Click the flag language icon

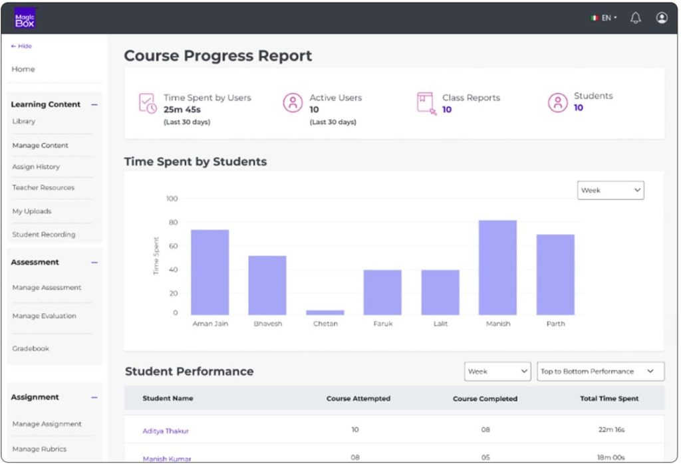click(594, 18)
